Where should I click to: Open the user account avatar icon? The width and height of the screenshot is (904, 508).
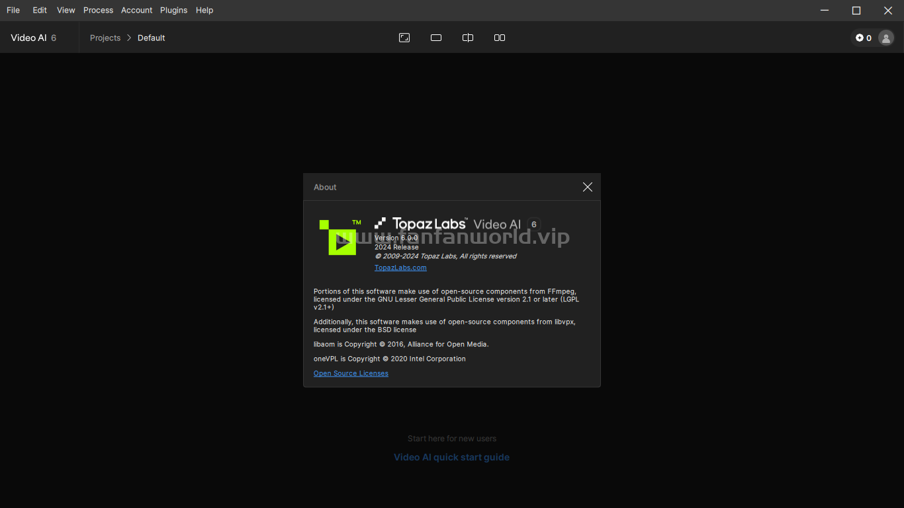click(x=886, y=38)
